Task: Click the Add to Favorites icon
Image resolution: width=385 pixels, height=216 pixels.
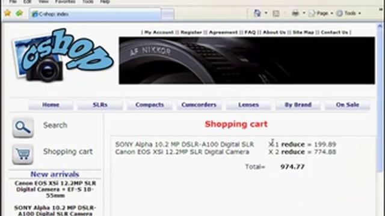Action: pos(19,13)
